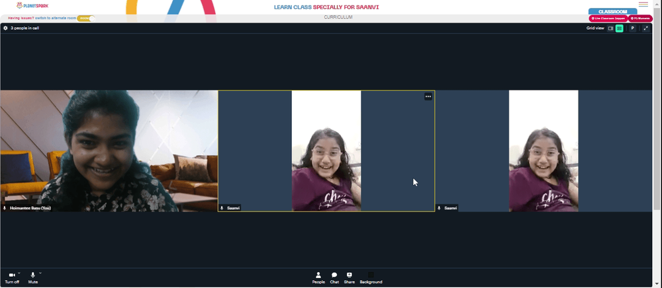Viewport: 662px width, 288px height.
Task: Open the striped hamburger menu
Action: 643,4
